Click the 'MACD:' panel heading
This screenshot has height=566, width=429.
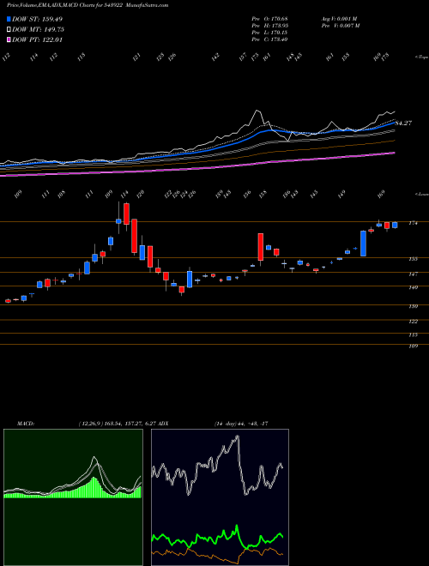coord(25,424)
